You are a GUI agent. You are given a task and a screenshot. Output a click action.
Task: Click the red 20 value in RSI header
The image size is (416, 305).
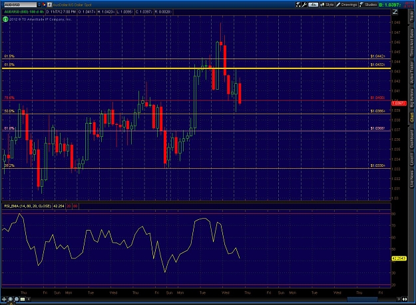(69, 206)
